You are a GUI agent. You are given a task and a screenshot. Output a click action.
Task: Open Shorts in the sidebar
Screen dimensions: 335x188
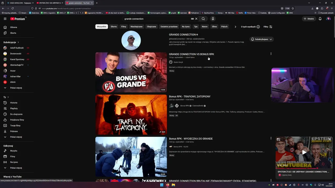[17, 33]
